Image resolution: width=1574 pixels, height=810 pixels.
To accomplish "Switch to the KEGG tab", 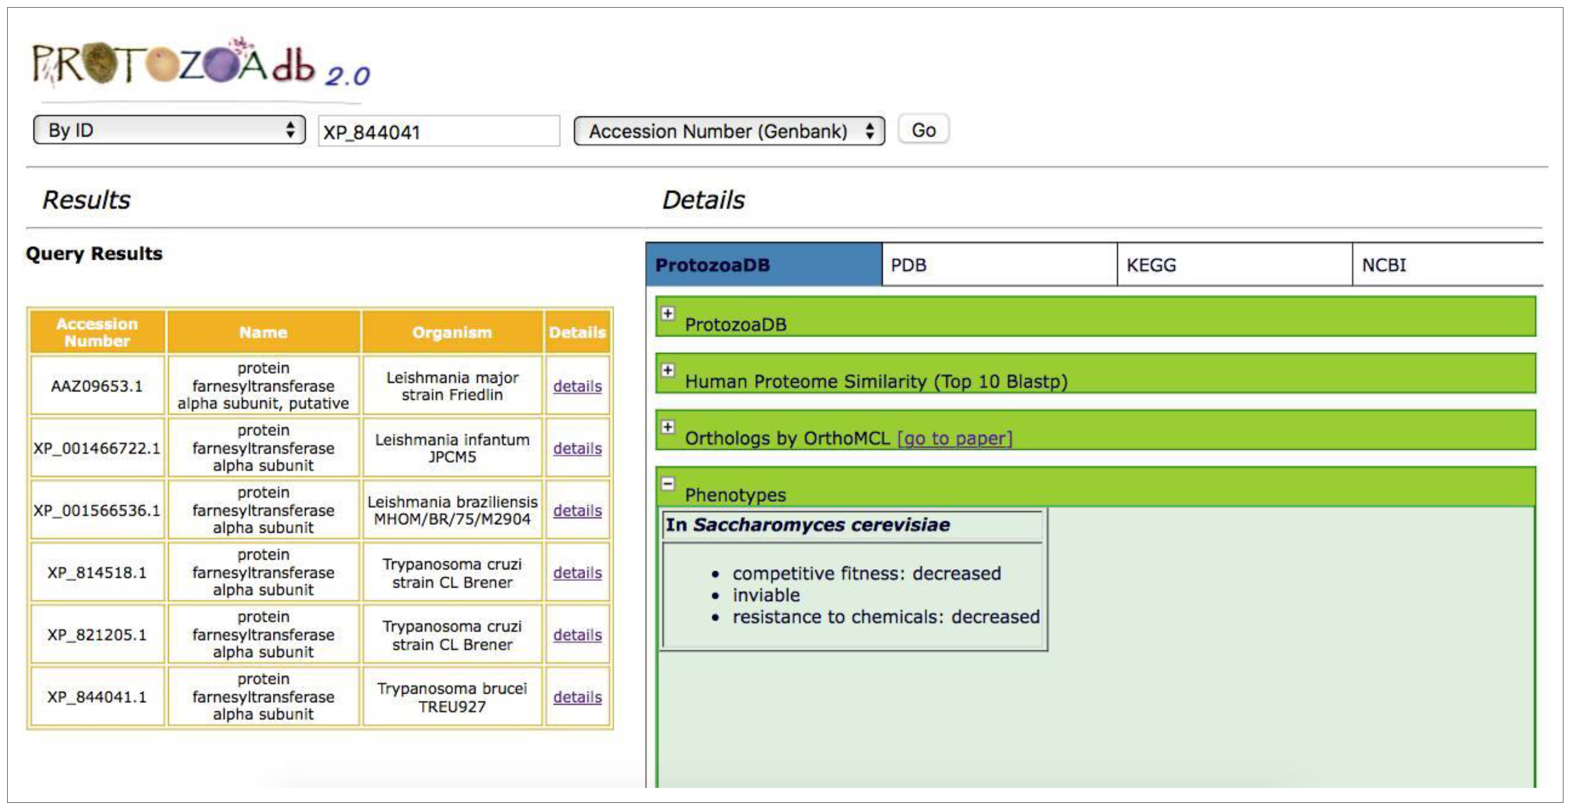I will (x=1234, y=265).
